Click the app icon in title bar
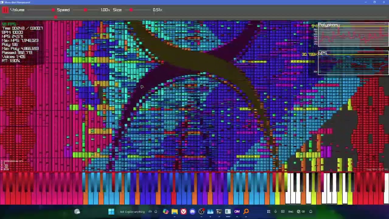This screenshot has width=389, height=219. 2,2
